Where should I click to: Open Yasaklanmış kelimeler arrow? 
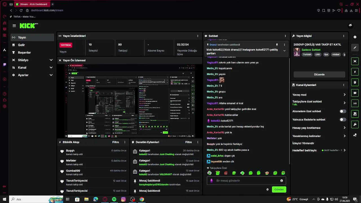[x=344, y=136]
